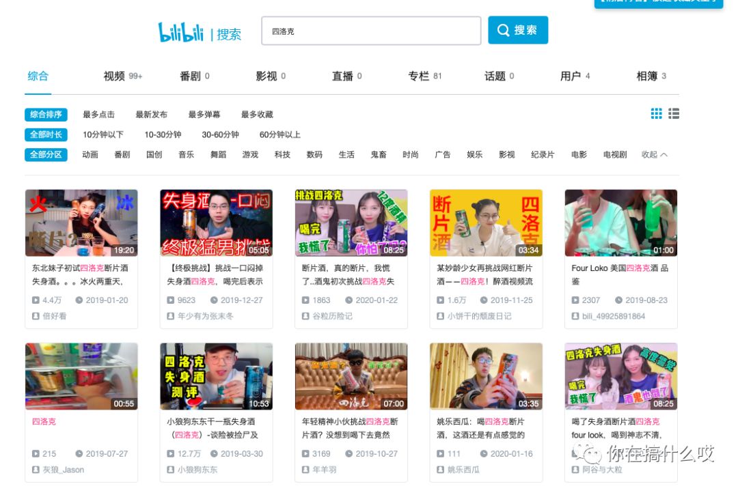Switch to list view layout icon
Screen dimensions: 738x486
click(674, 114)
